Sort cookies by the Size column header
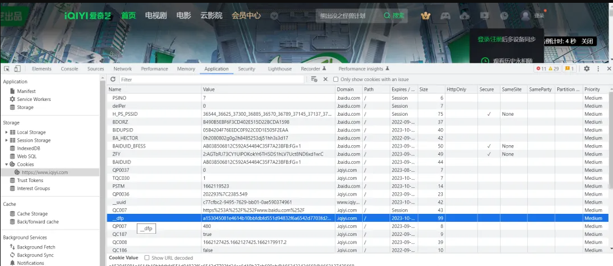The width and height of the screenshot is (613, 266). [431, 90]
